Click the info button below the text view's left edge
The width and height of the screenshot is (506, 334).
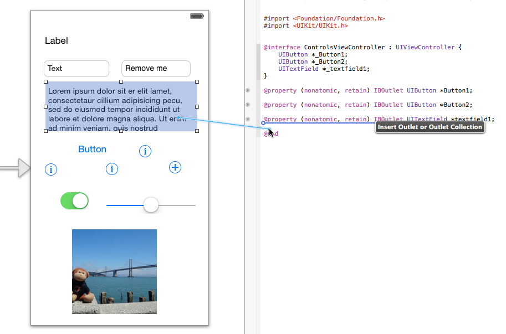(51, 169)
